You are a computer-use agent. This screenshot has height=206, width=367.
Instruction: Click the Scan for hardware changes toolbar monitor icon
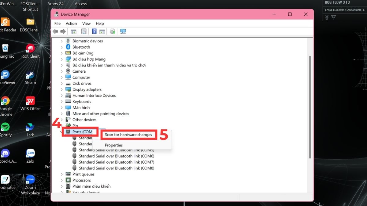(123, 31)
